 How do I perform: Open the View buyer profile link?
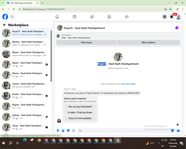128,84
